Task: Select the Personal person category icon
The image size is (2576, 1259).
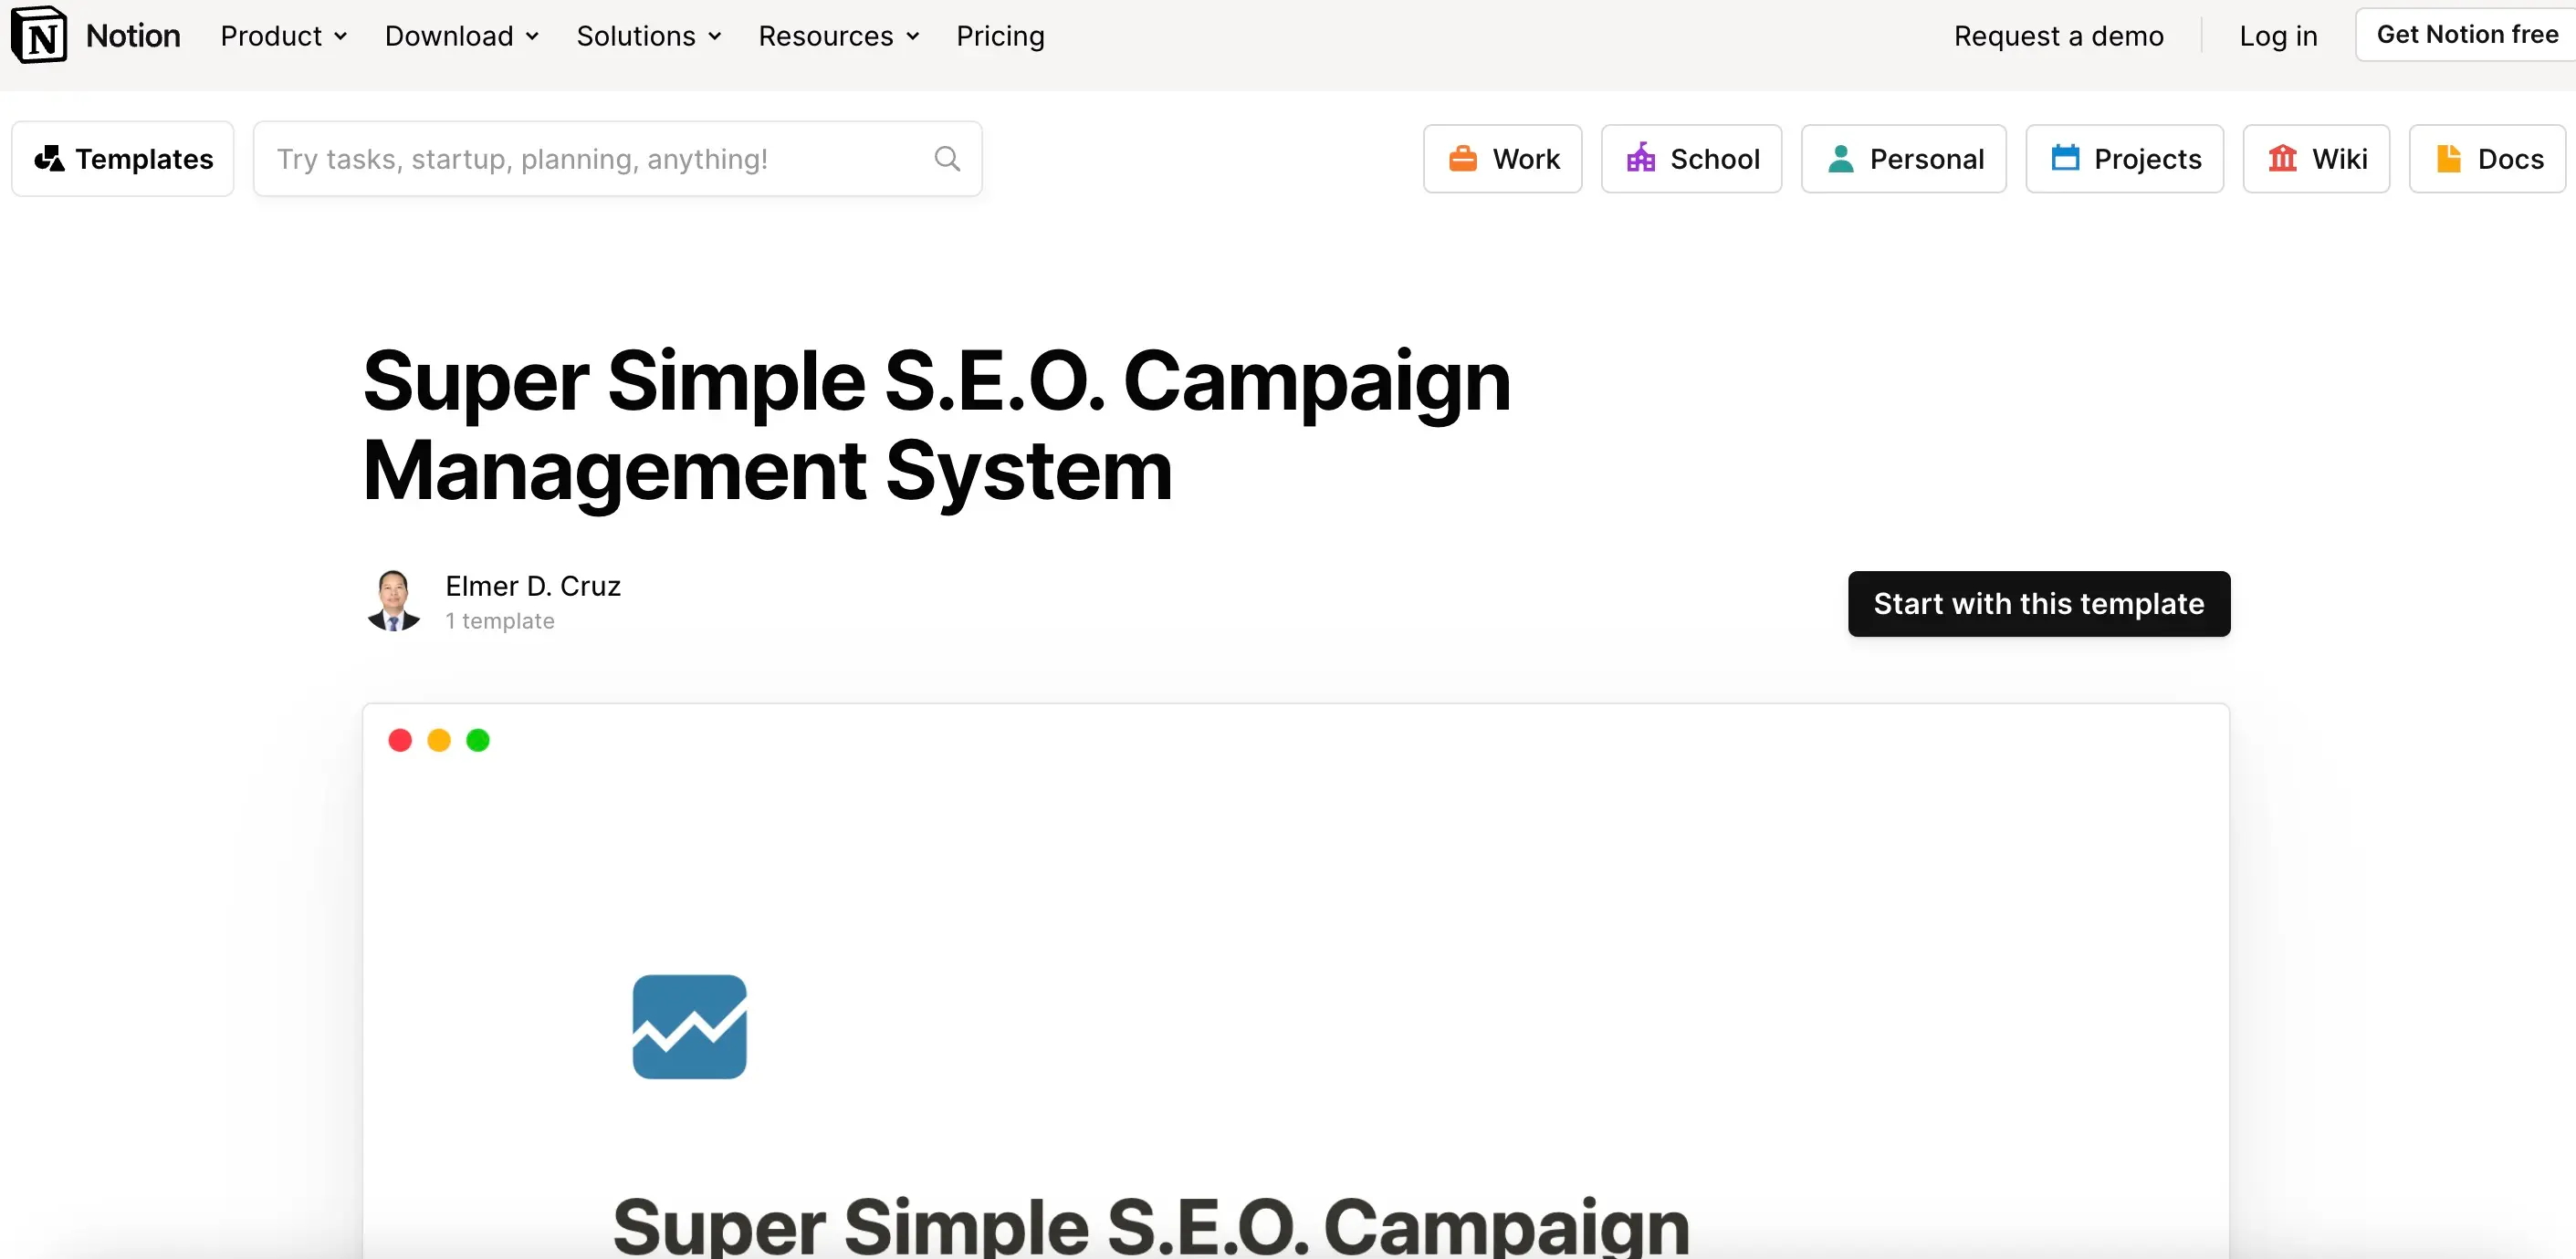Action: click(x=1841, y=158)
